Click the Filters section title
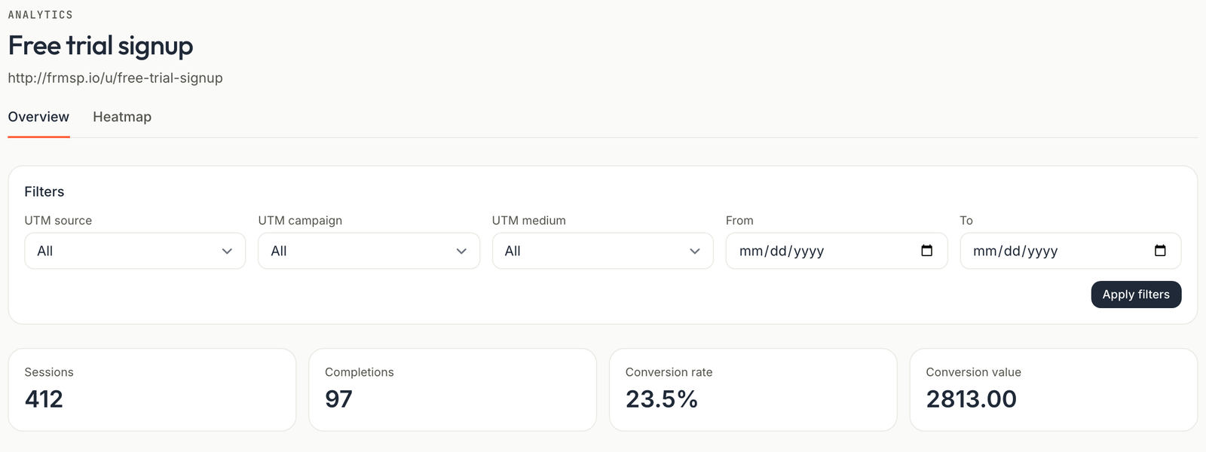 point(44,191)
